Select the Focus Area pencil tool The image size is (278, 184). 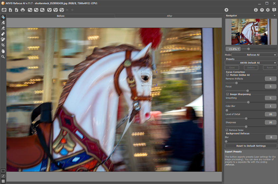3,23
